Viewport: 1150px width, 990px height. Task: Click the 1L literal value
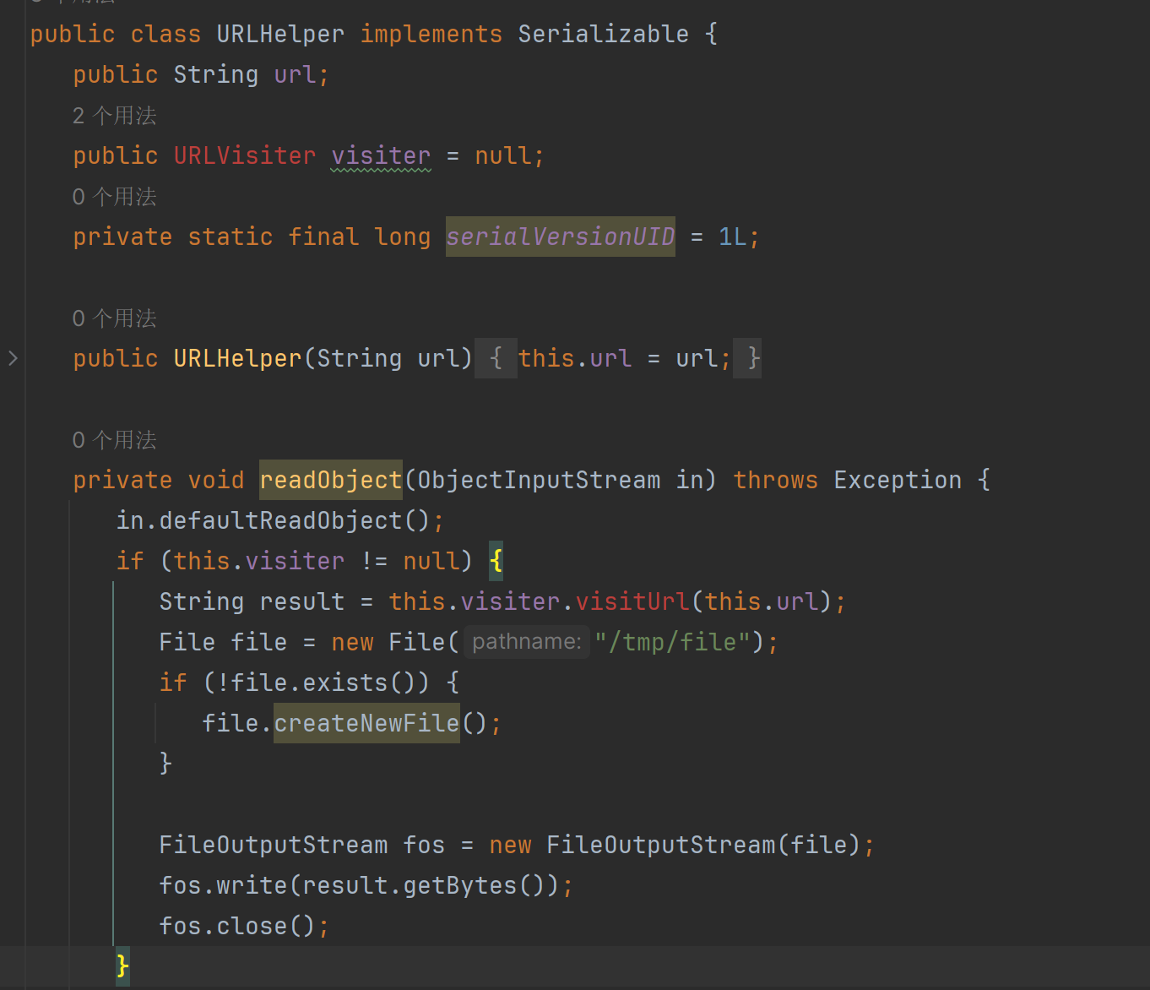732,237
